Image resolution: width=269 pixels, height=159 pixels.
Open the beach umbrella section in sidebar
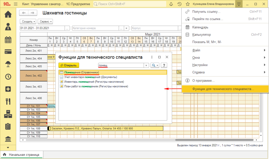point(8,64)
